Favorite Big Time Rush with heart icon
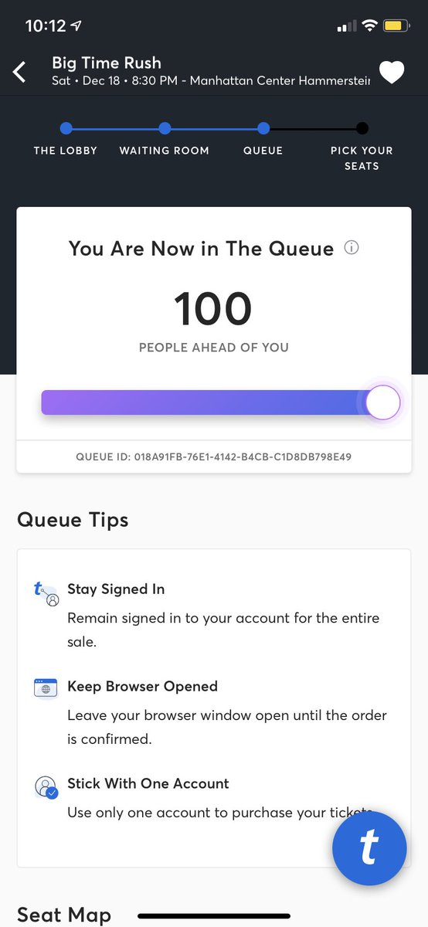428x927 pixels. click(x=392, y=73)
